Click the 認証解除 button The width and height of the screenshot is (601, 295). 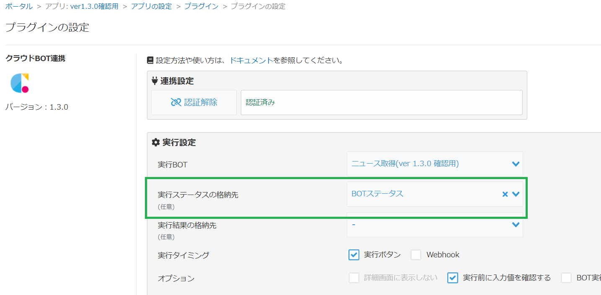(x=194, y=103)
